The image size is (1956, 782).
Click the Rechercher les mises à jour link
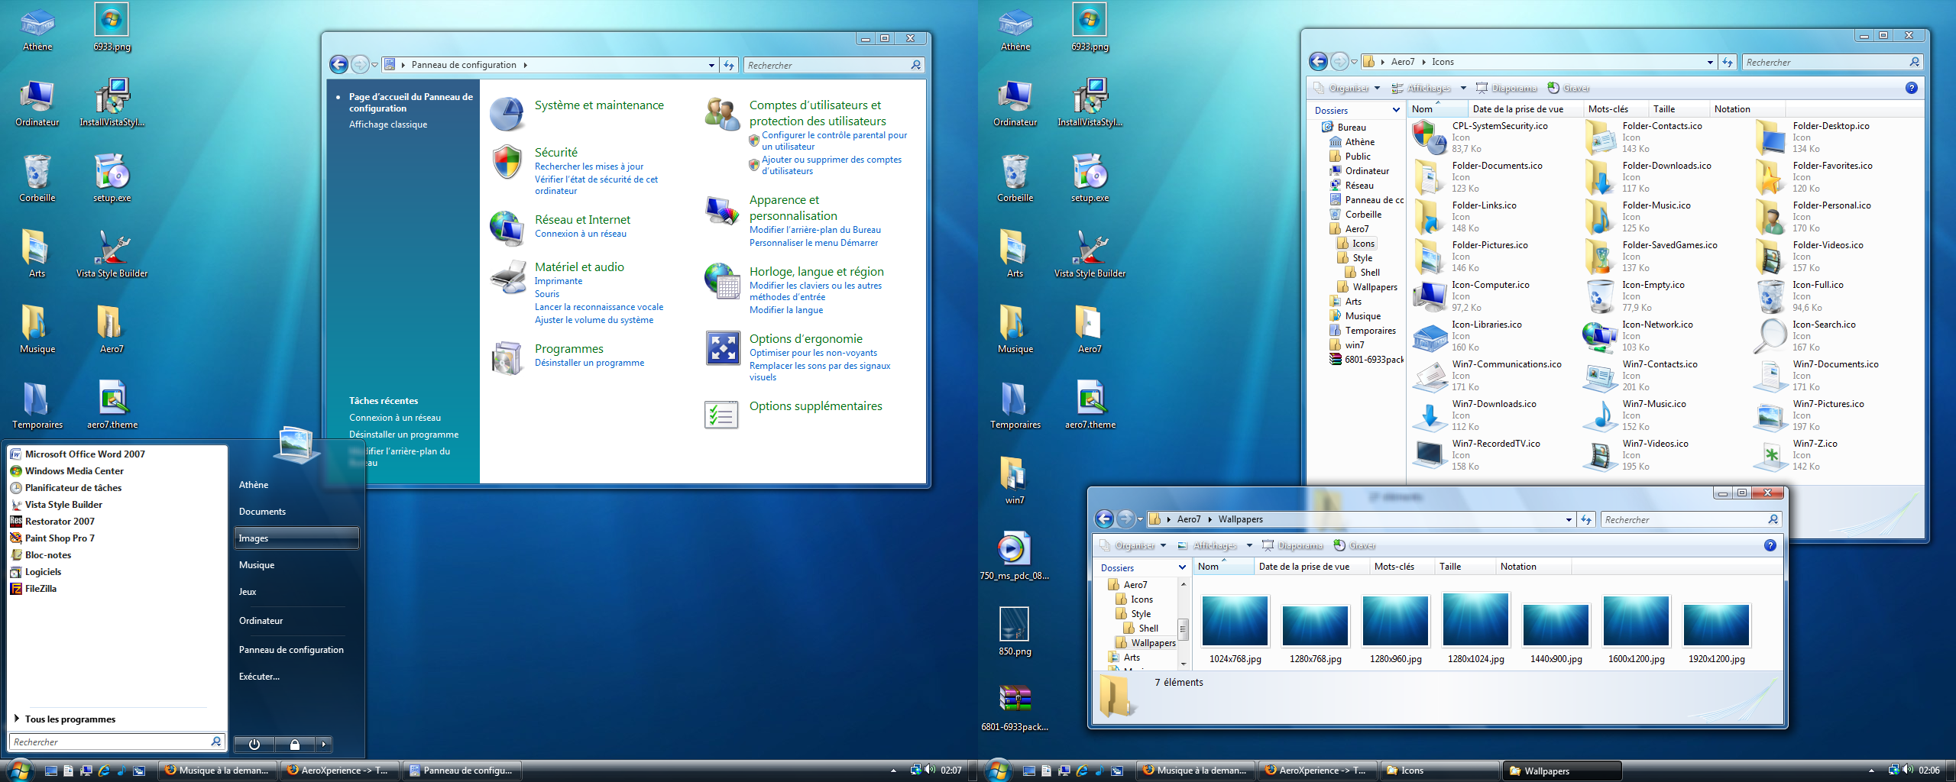tap(588, 166)
